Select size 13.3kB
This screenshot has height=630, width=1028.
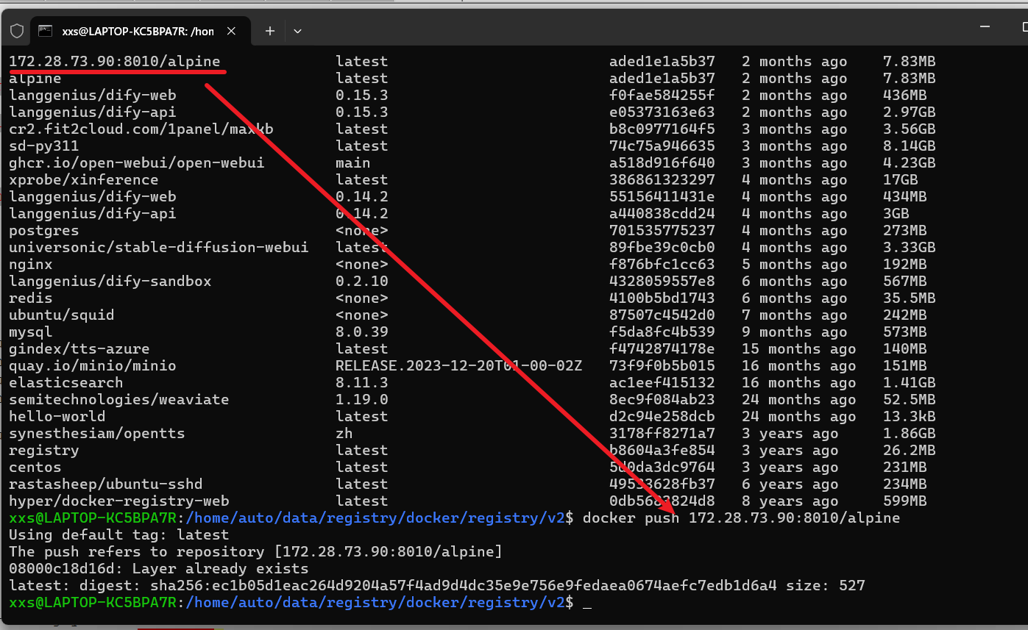coord(909,417)
